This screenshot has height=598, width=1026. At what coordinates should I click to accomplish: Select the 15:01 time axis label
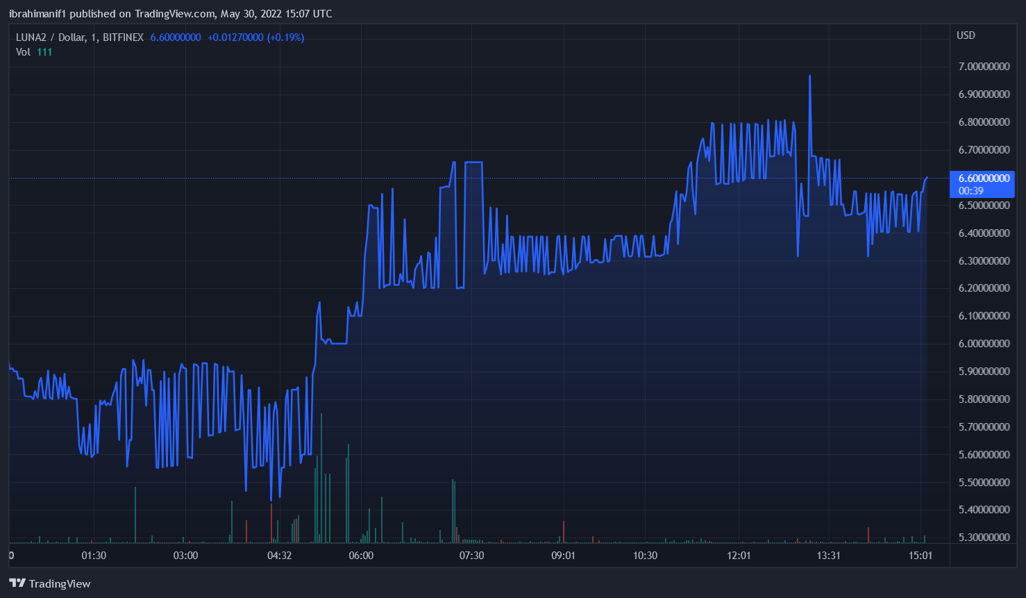(x=920, y=556)
